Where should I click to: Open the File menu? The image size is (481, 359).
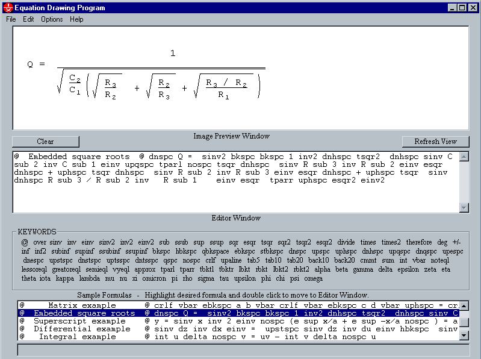pyautogui.click(x=11, y=19)
